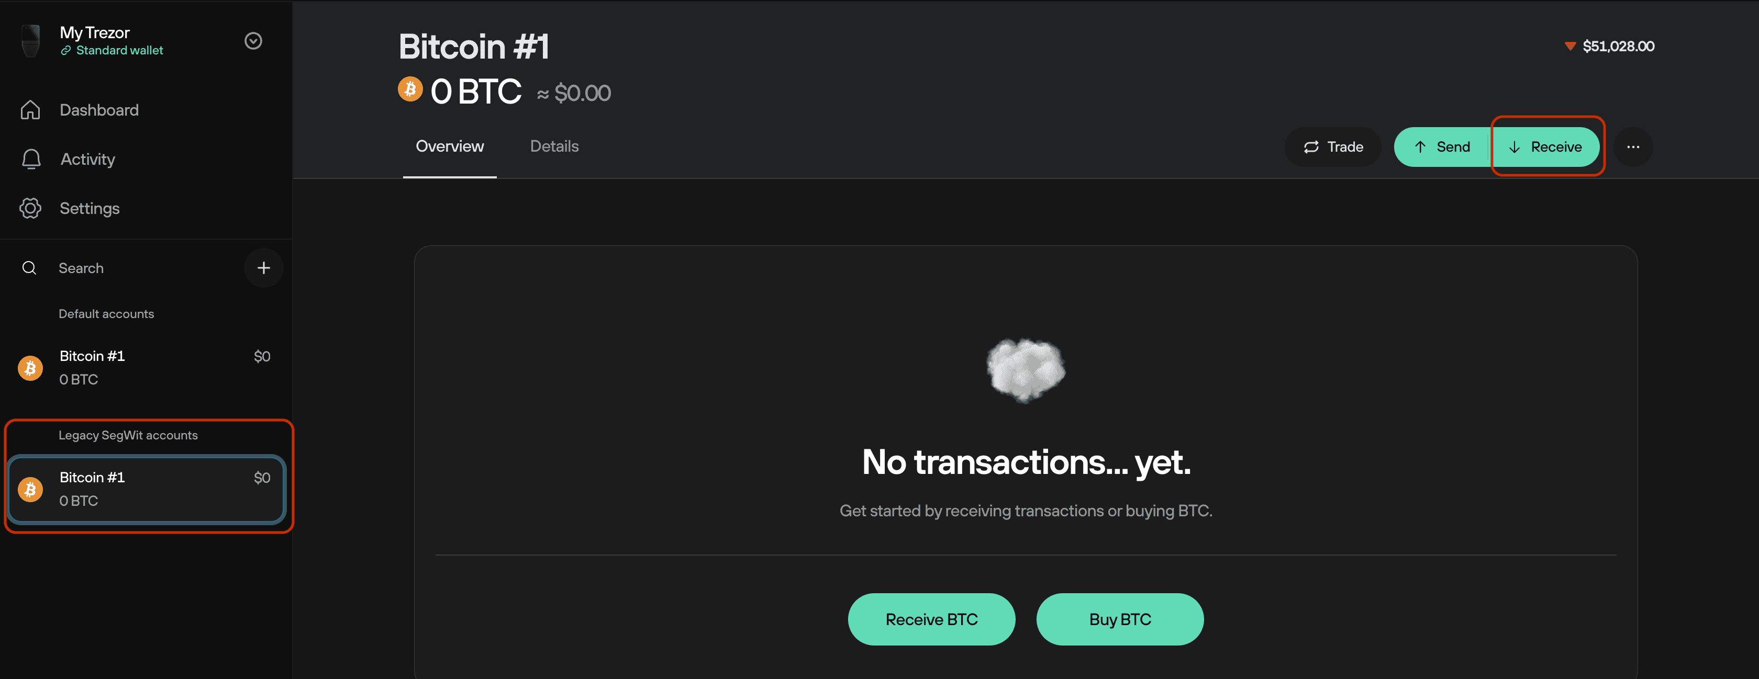Switch to the Overview tab
The width and height of the screenshot is (1759, 679).
click(x=450, y=146)
